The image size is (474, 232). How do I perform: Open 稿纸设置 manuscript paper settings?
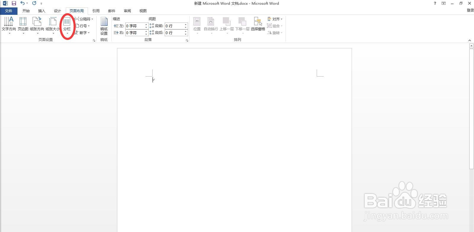(104, 26)
